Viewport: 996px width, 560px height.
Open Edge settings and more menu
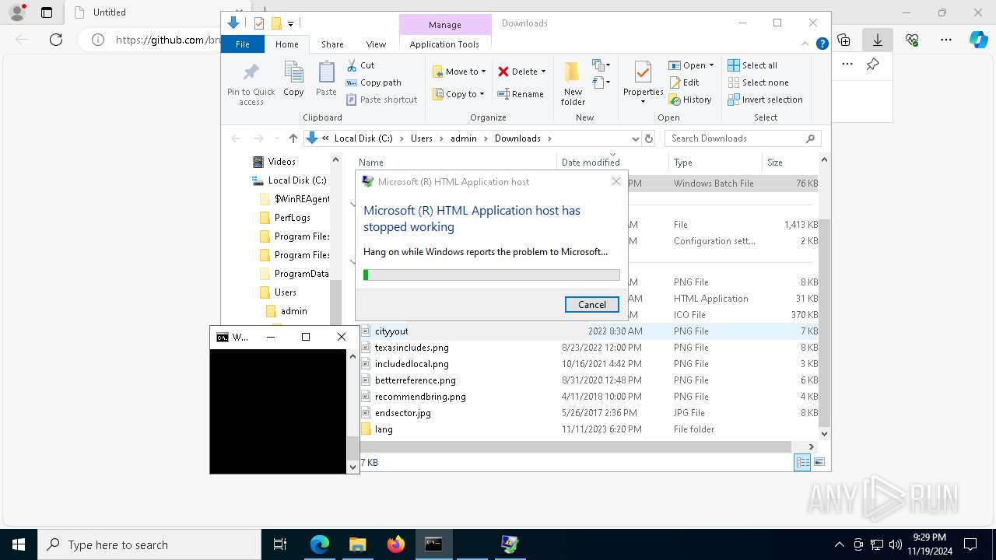coord(946,40)
